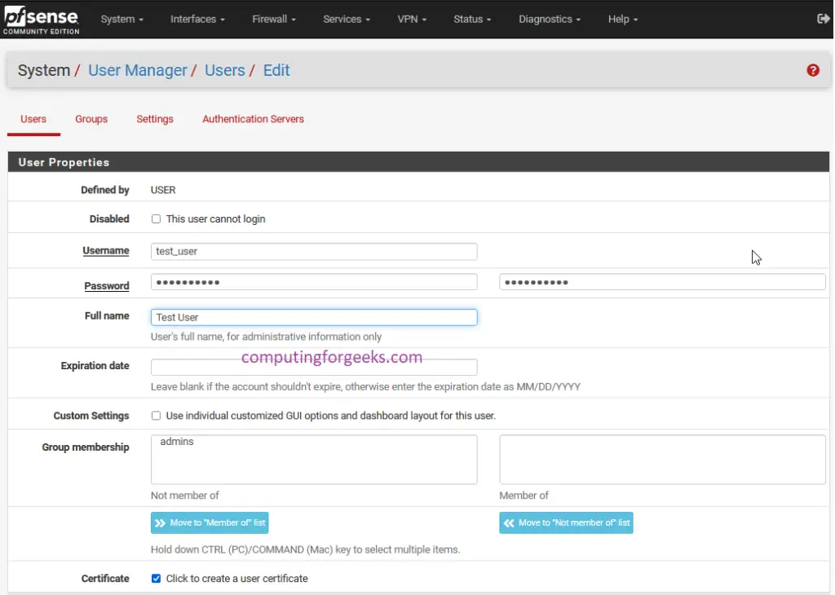Open the System menu
Screen dimensions: 835x595
pos(122,20)
